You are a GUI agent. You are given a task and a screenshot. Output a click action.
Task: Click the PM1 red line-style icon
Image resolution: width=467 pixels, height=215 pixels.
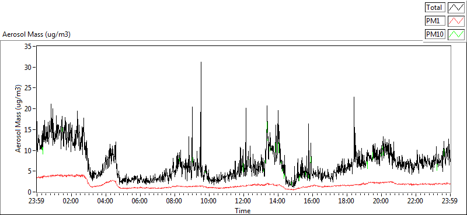point(456,21)
